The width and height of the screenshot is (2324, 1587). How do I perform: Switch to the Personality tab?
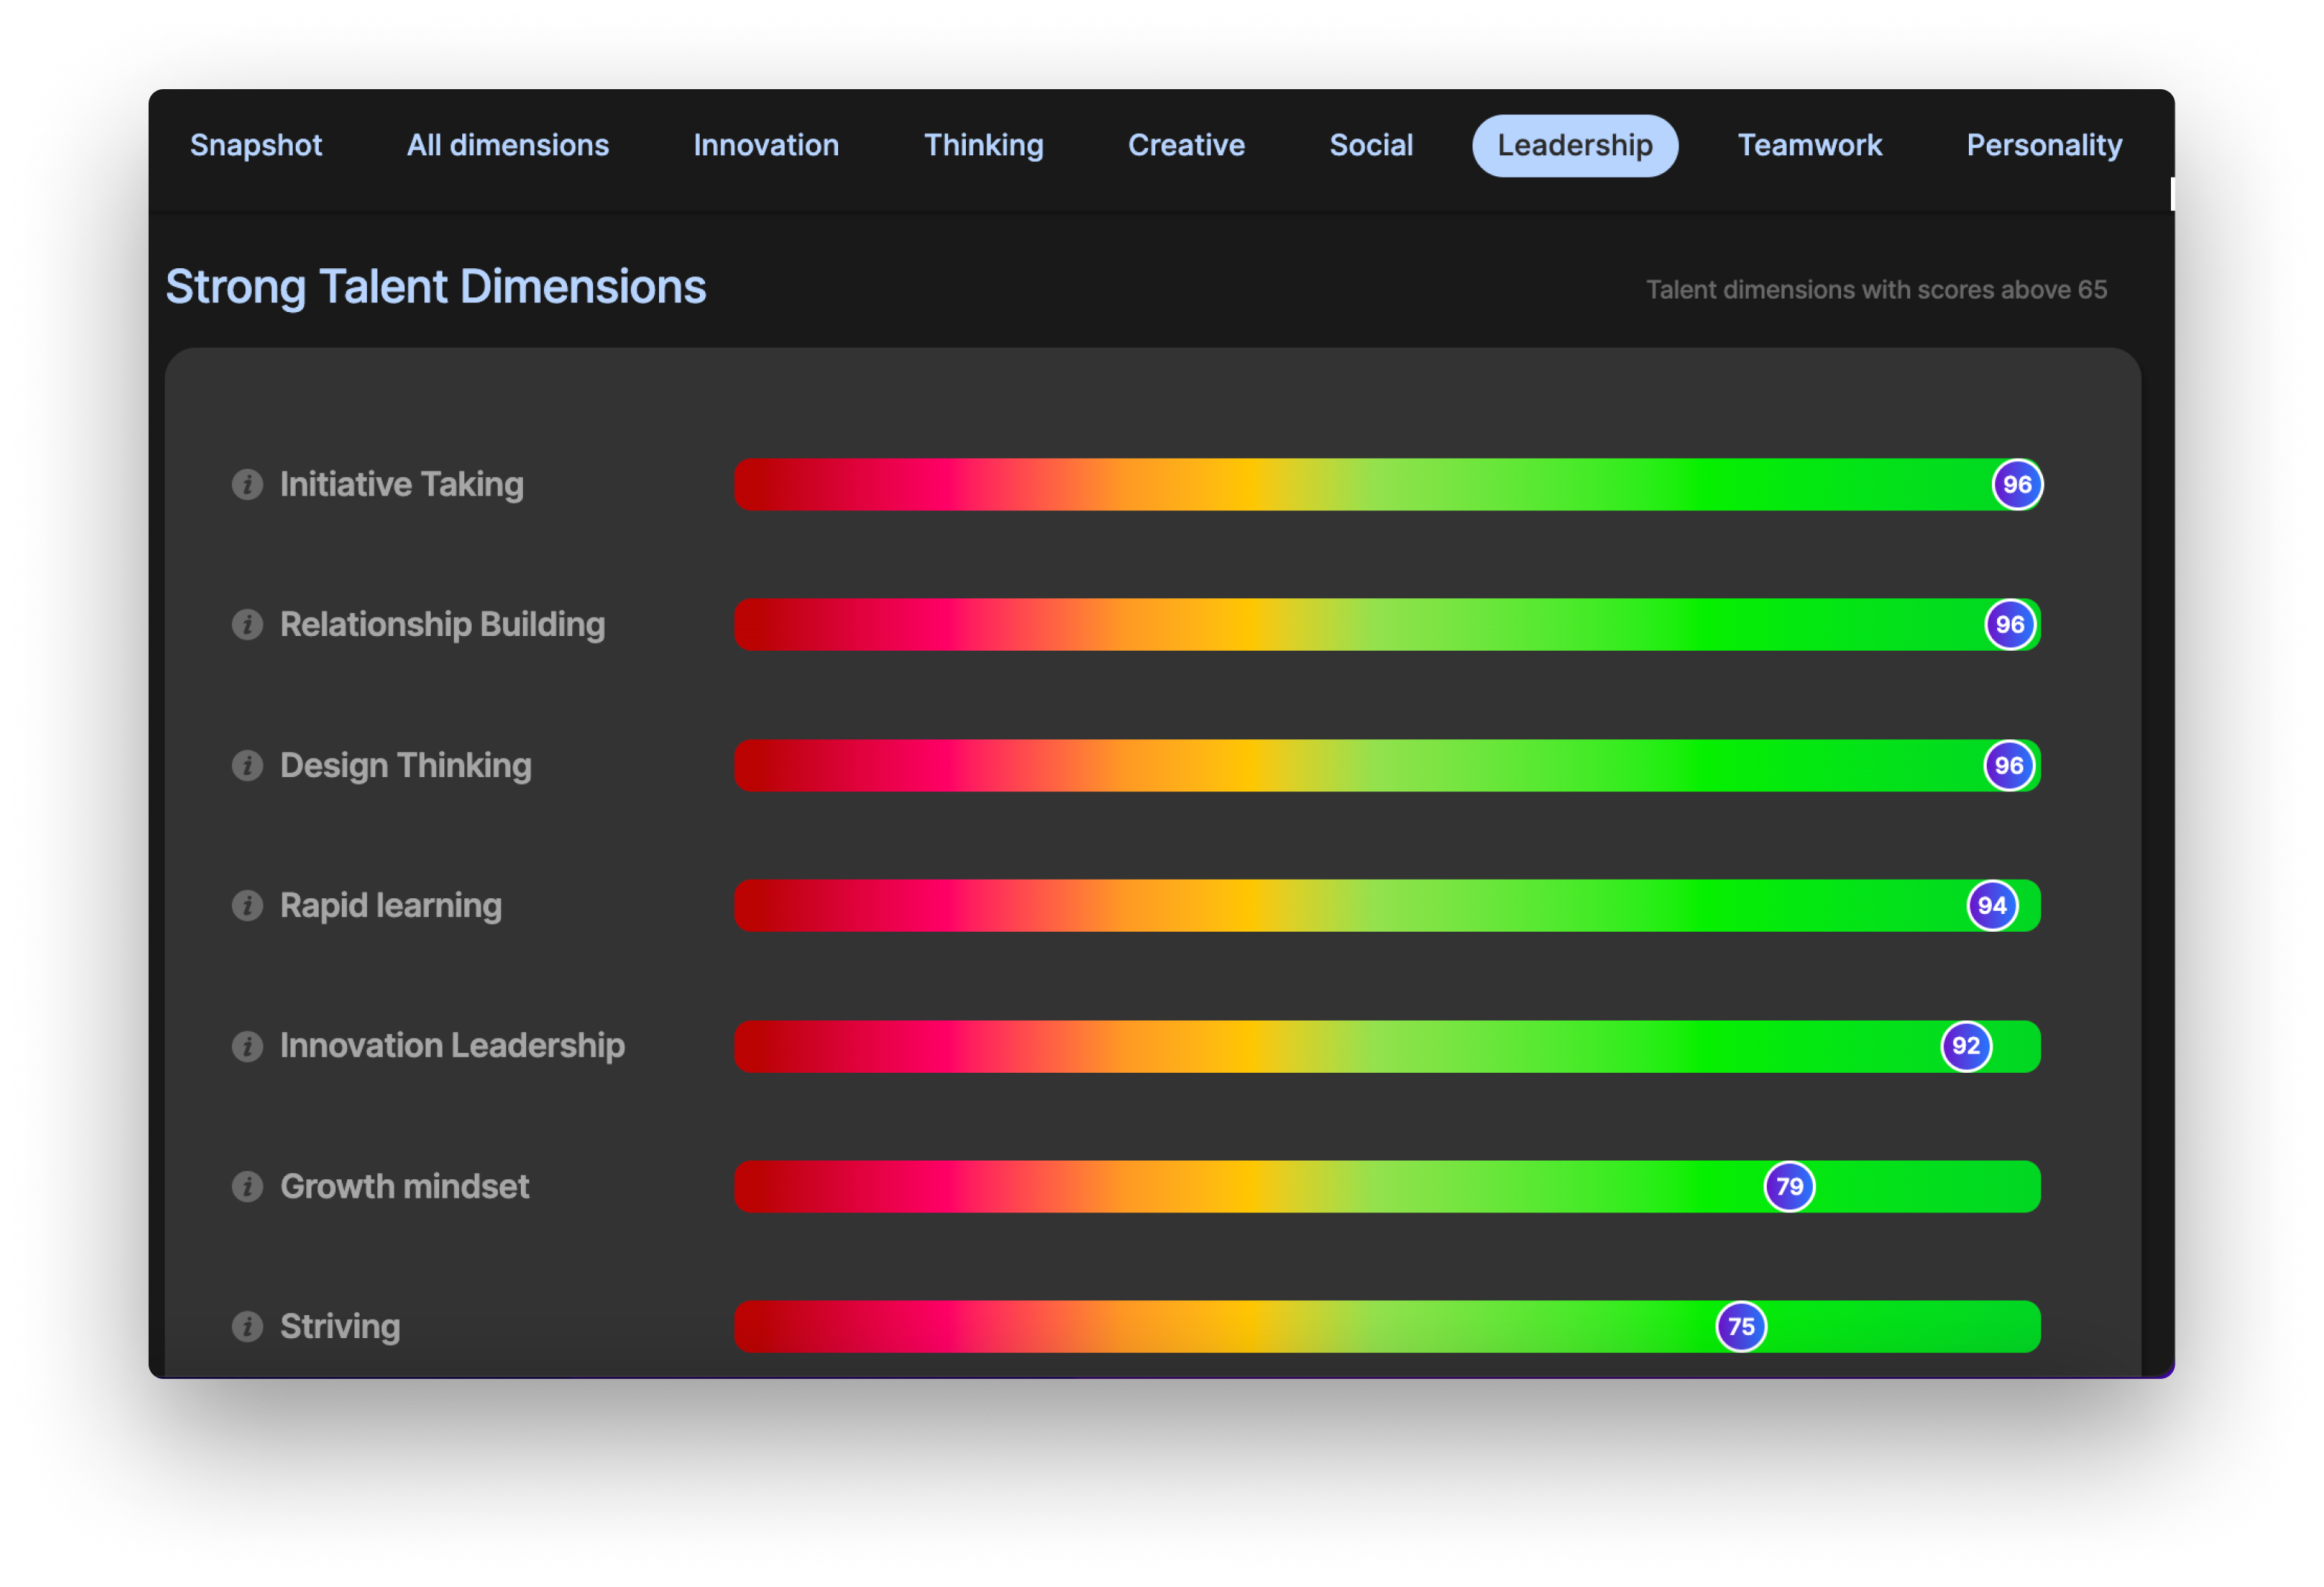pyautogui.click(x=2043, y=145)
